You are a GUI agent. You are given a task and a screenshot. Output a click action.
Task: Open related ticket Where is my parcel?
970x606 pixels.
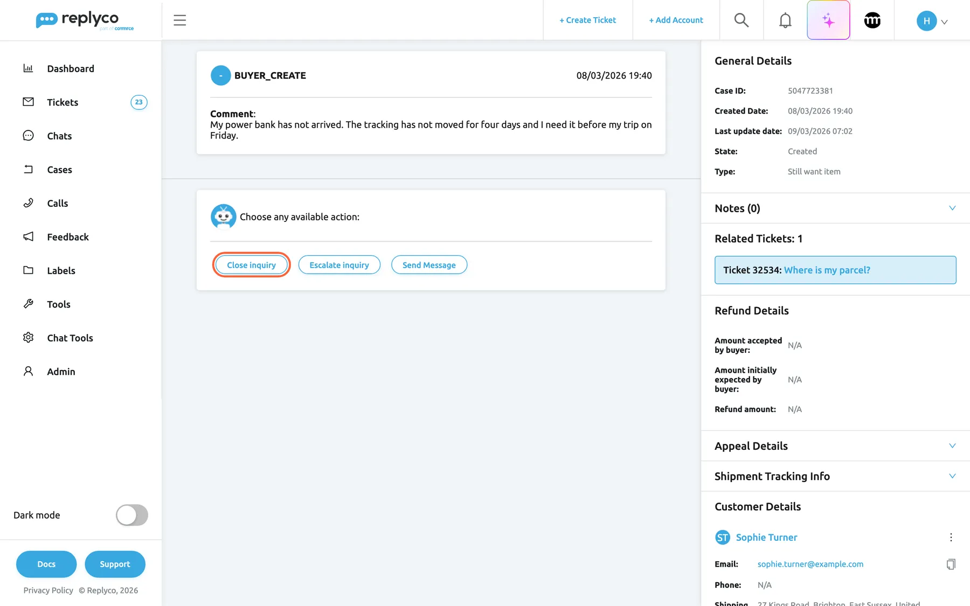[827, 270]
